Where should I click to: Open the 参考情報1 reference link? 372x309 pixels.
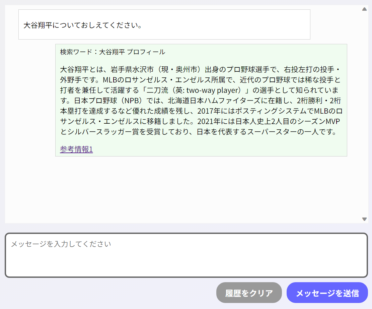click(76, 149)
